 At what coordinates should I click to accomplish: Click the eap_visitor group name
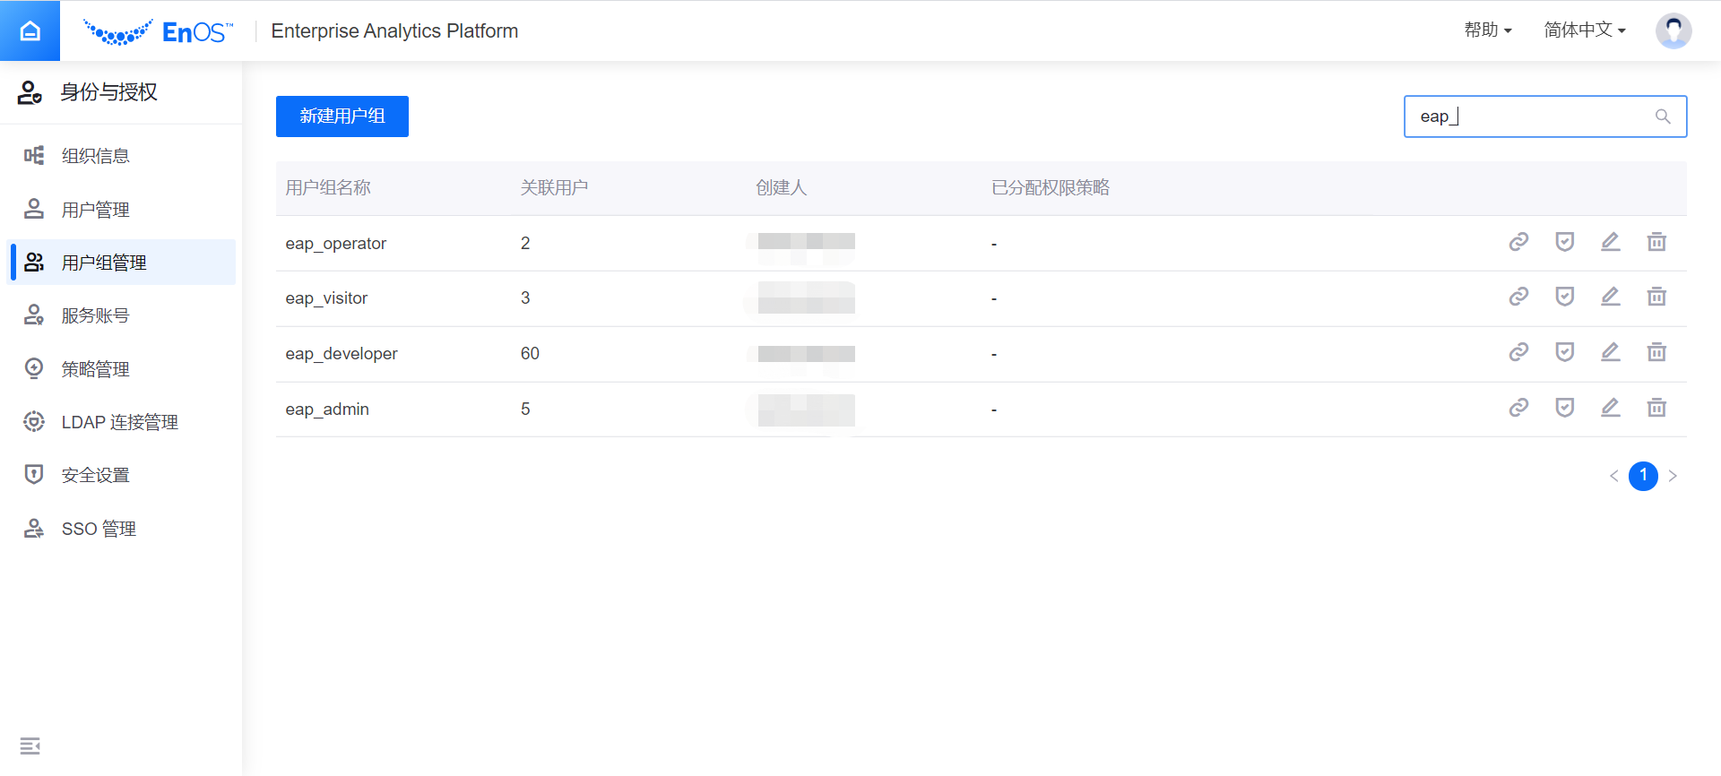point(326,298)
